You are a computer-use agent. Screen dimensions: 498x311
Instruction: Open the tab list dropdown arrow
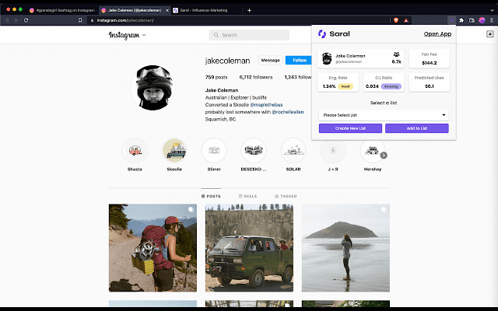click(x=492, y=10)
